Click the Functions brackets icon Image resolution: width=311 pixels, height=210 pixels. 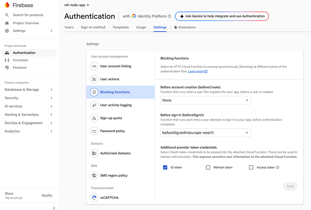coord(7,60)
